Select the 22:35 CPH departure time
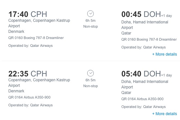Screen dimensions: 180x120 click(28, 74)
